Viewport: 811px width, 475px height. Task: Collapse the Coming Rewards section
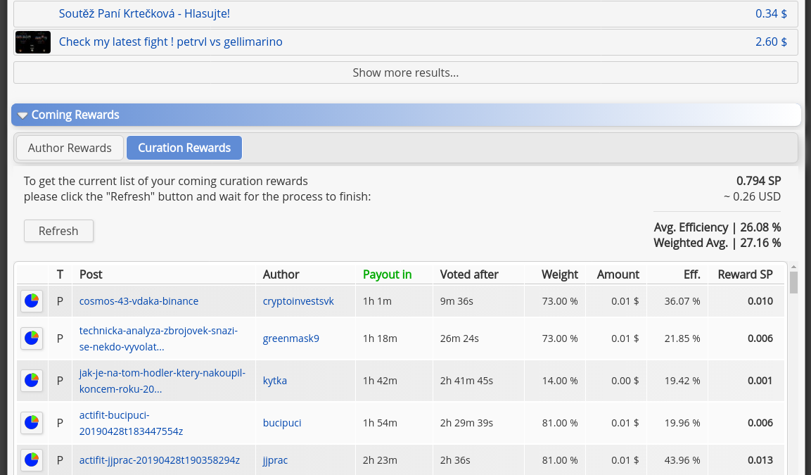(x=23, y=115)
